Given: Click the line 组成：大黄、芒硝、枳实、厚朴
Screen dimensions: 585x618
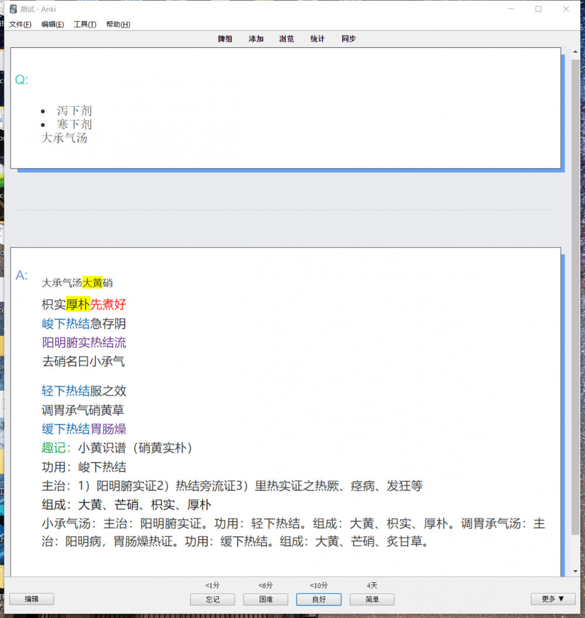Looking at the screenshot, I should 126,505.
